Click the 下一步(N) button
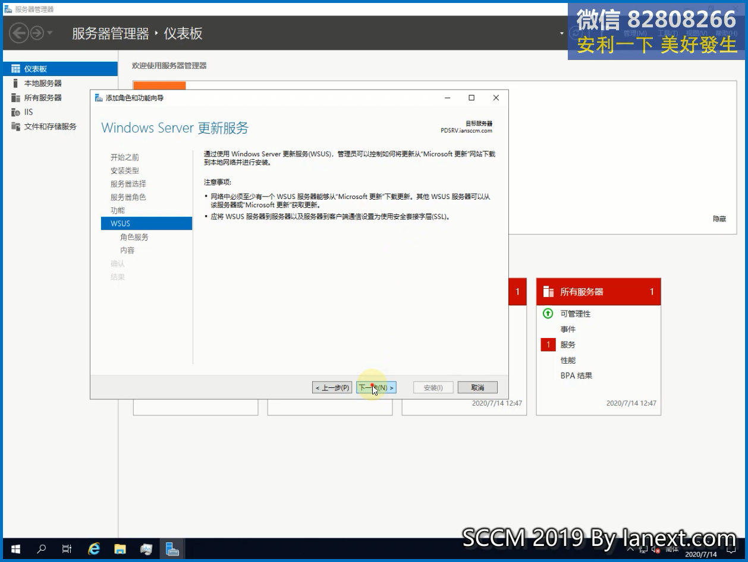Screen dimensions: 748x562 point(376,387)
